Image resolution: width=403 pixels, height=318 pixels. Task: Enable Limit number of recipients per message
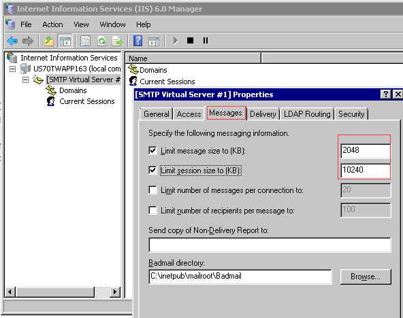coord(152,210)
